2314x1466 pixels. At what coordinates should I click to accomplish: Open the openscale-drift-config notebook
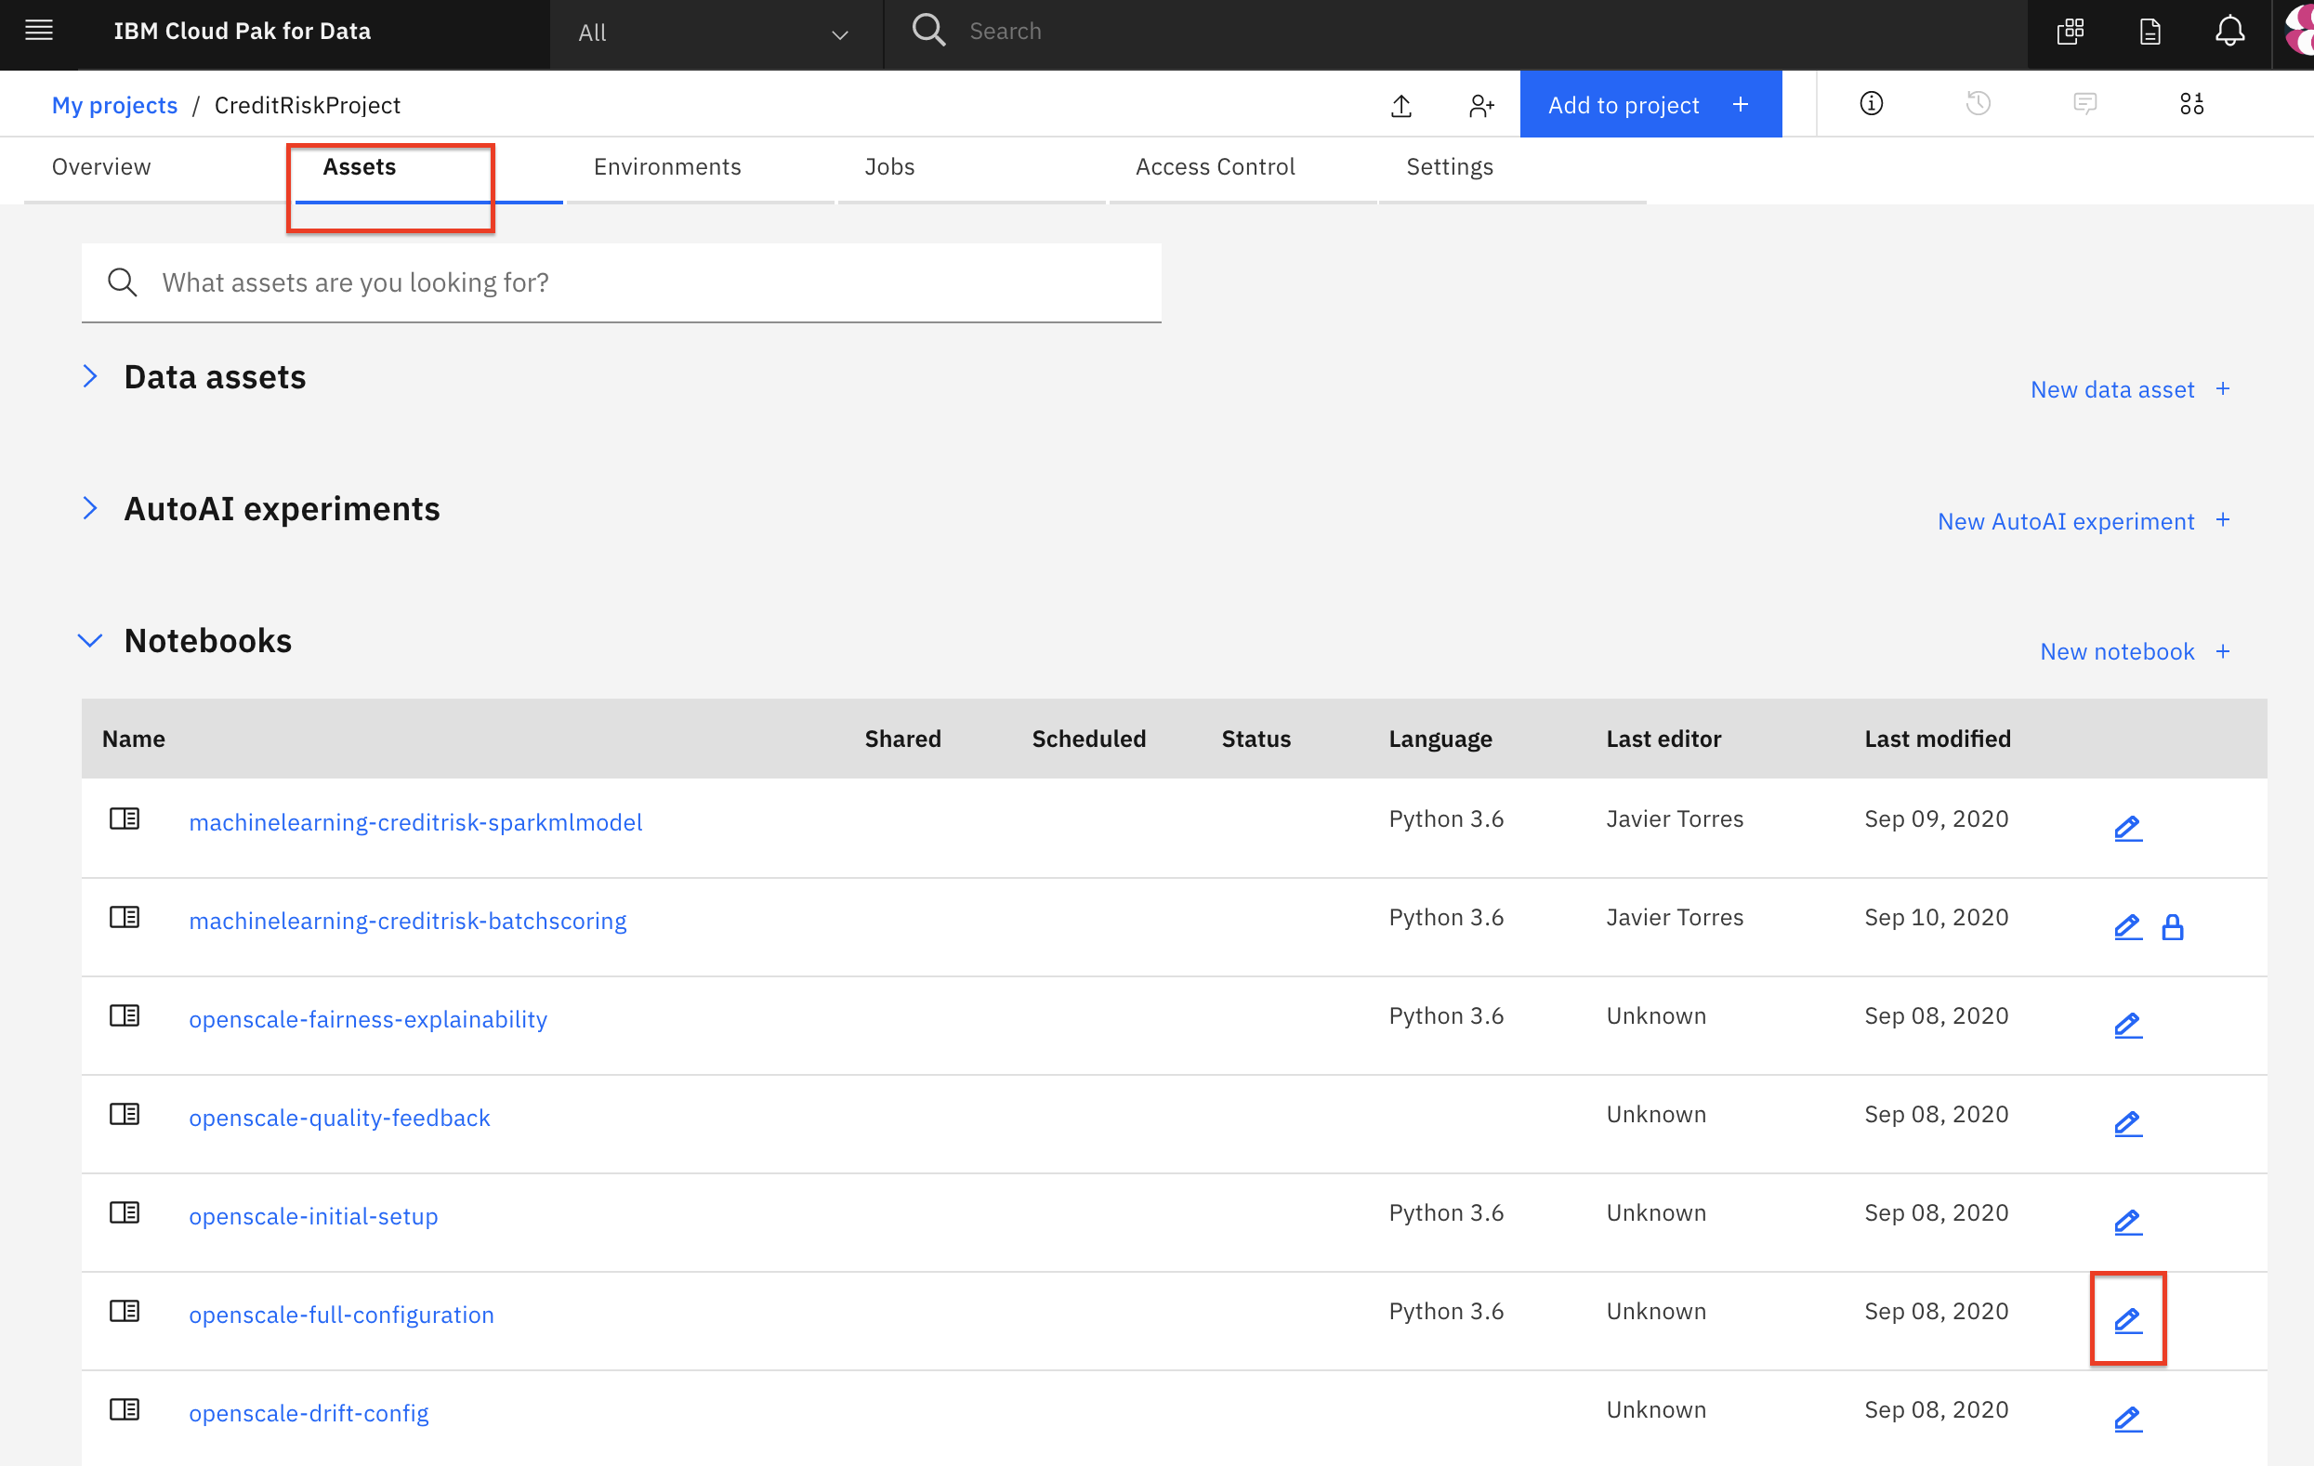click(x=307, y=1414)
